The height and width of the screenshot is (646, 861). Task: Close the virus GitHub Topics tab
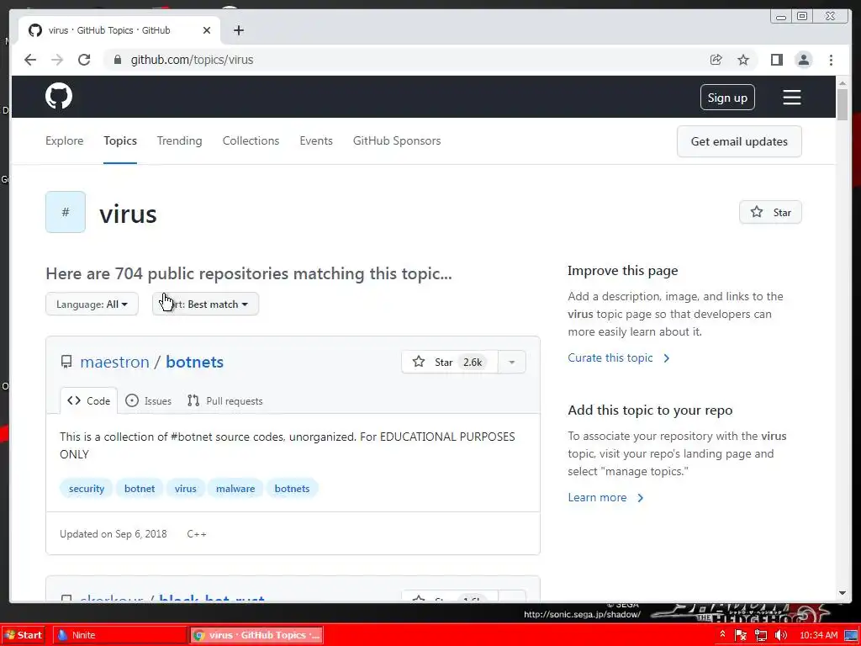pos(207,30)
